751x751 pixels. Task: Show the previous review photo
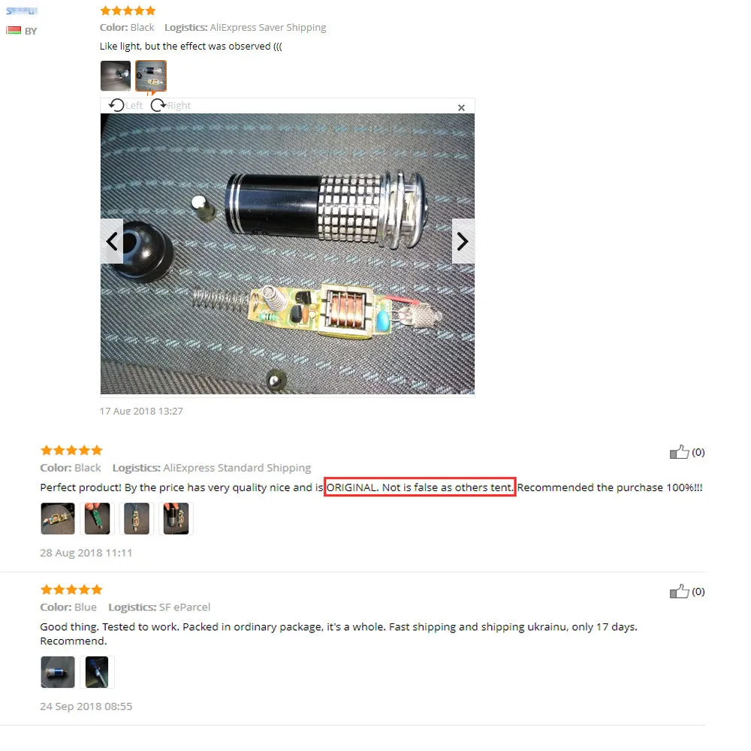pos(112,241)
